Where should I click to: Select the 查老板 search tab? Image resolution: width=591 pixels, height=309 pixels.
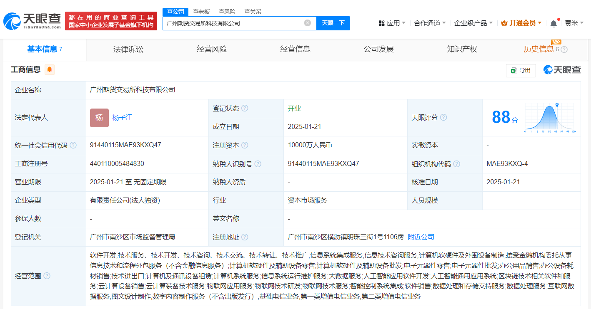point(201,12)
